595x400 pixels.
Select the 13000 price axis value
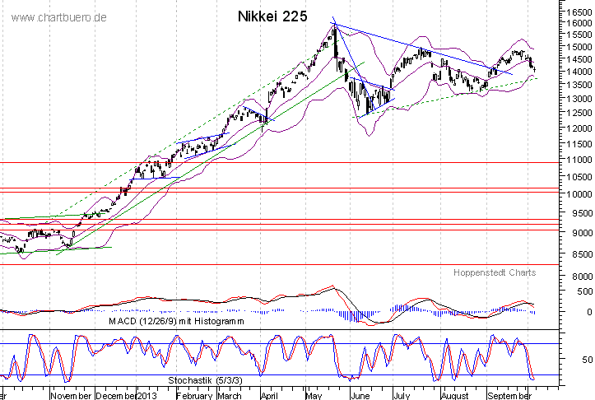579,99
